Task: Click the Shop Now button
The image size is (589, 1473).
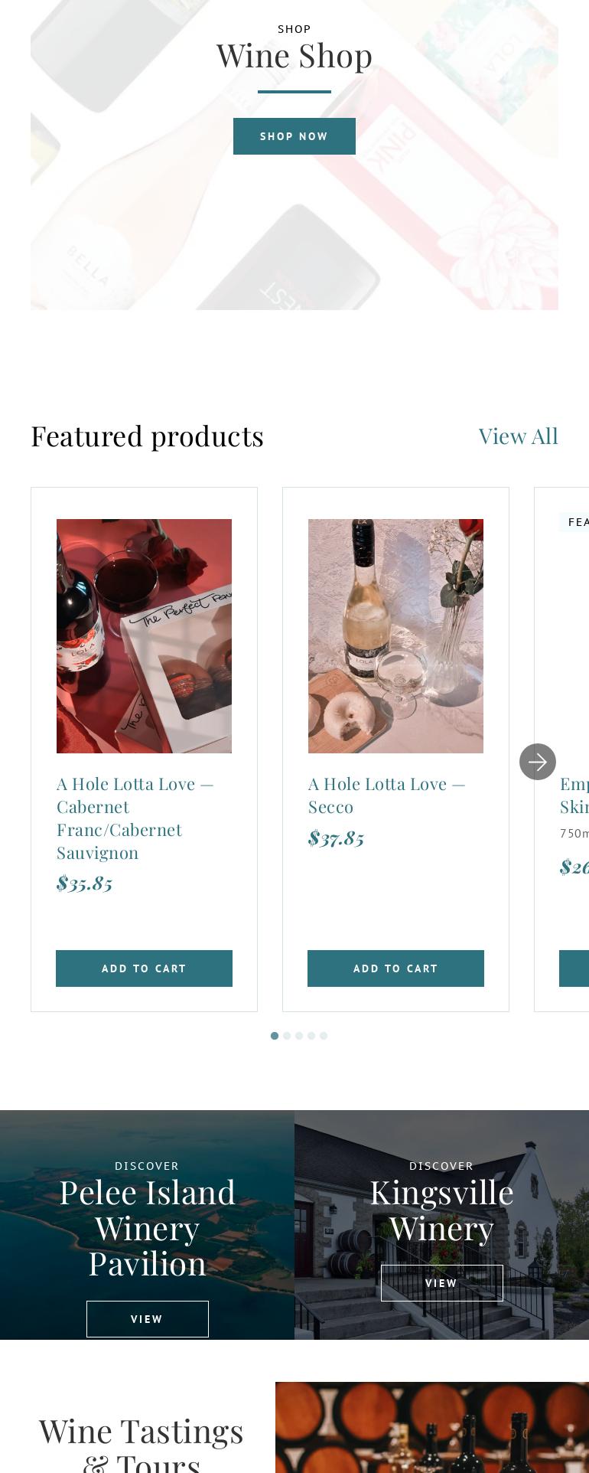Action: pos(294,136)
